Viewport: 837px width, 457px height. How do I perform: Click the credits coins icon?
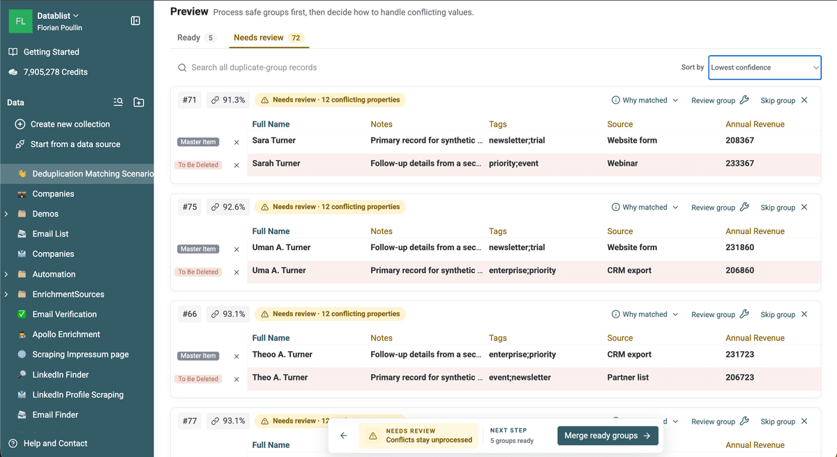[x=13, y=72]
